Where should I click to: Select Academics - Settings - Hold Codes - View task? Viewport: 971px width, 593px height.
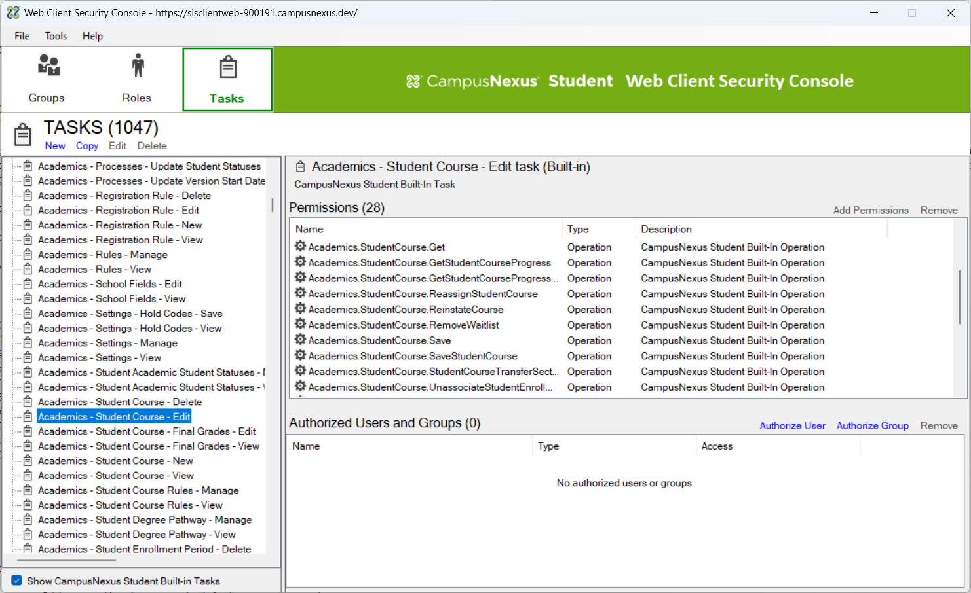pyautogui.click(x=130, y=328)
